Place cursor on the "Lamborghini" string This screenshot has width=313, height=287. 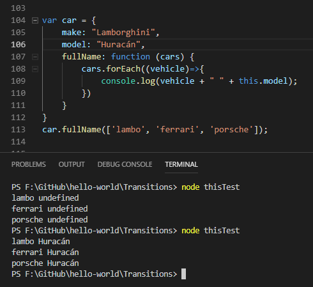click(123, 33)
